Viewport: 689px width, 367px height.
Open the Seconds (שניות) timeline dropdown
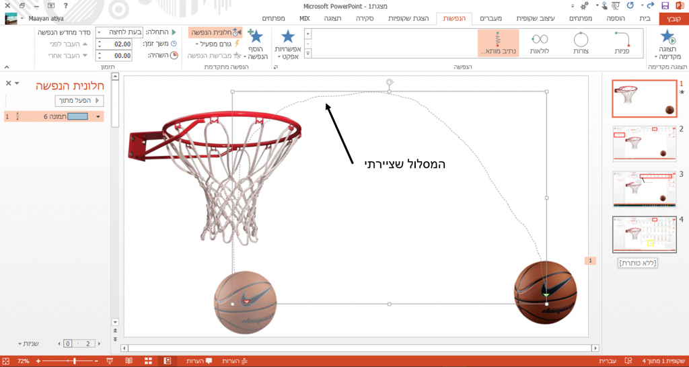[x=28, y=343]
